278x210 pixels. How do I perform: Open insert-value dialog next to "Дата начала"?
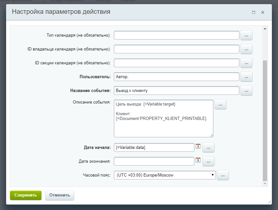click(208, 147)
